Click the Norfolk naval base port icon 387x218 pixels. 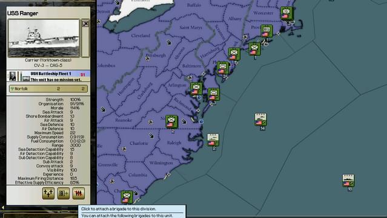[x=202, y=121]
